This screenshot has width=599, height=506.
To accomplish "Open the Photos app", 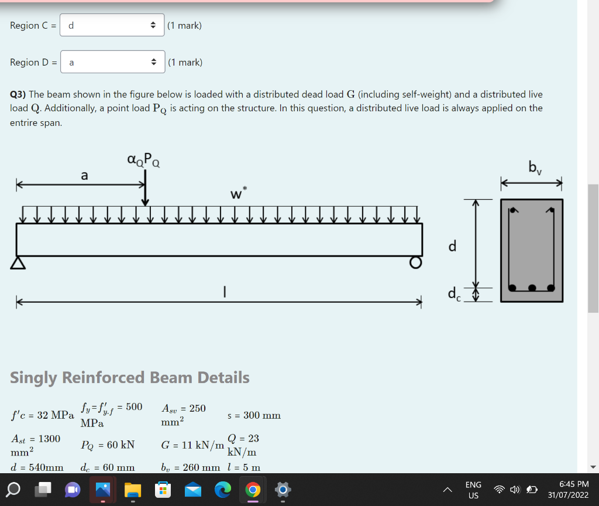I will [x=102, y=491].
